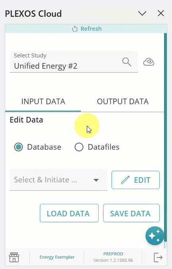Collapse the PLEXOS Cloud panel chevron

[x=142, y=13]
